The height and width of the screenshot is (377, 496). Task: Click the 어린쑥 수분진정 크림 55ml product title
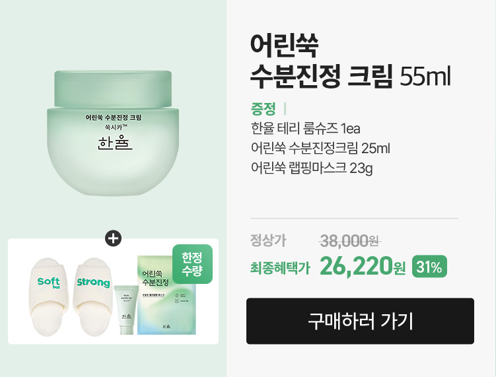(350, 60)
